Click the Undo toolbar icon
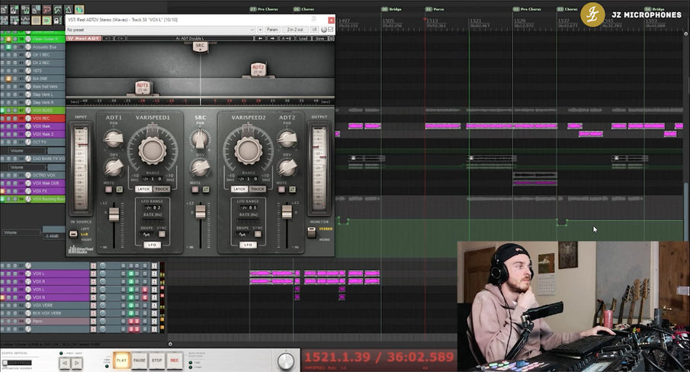The image size is (690, 372). pos(47,9)
